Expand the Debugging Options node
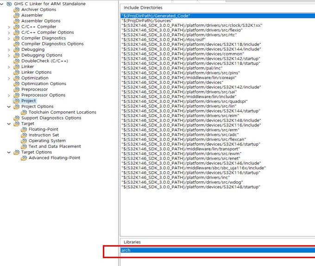 tap(9, 55)
